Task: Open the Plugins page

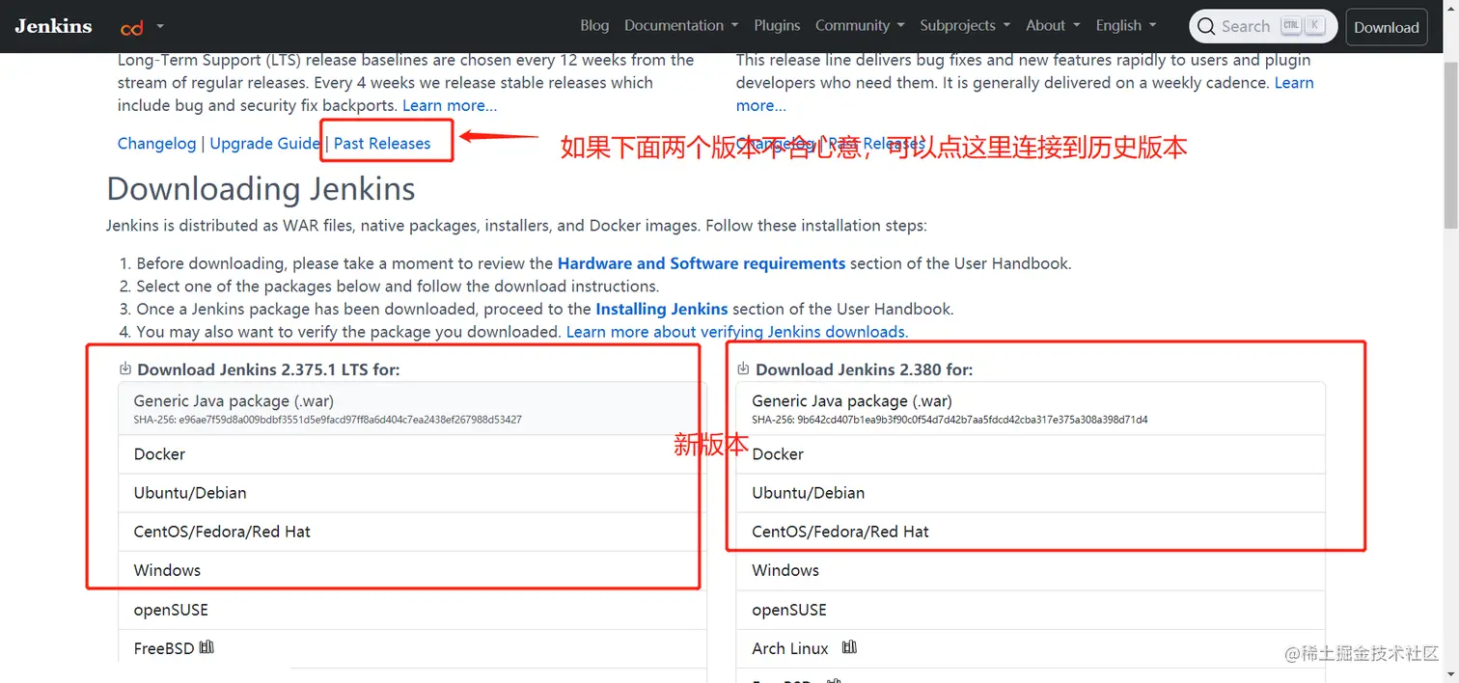Action: 777,26
